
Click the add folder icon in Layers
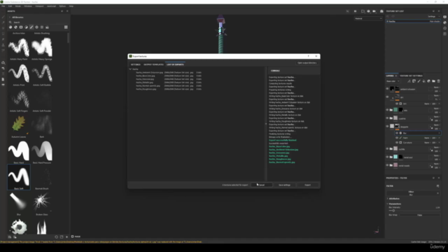(434, 81)
